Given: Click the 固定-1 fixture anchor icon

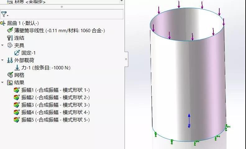Looking at the screenshot, I should click(x=17, y=53).
